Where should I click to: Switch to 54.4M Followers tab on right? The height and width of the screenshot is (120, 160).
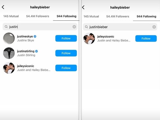click(x=118, y=16)
